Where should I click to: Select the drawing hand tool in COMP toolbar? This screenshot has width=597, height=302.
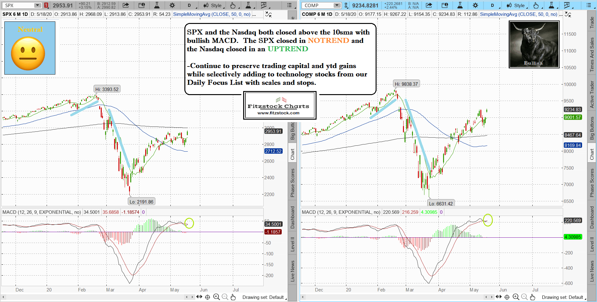(536, 5)
